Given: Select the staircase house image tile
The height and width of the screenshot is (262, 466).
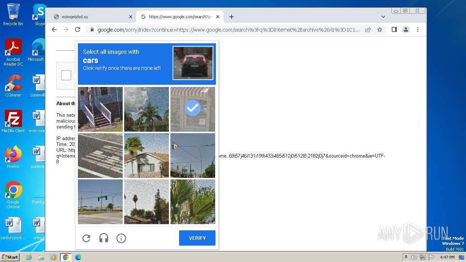Looking at the screenshot, I should click(100, 109).
